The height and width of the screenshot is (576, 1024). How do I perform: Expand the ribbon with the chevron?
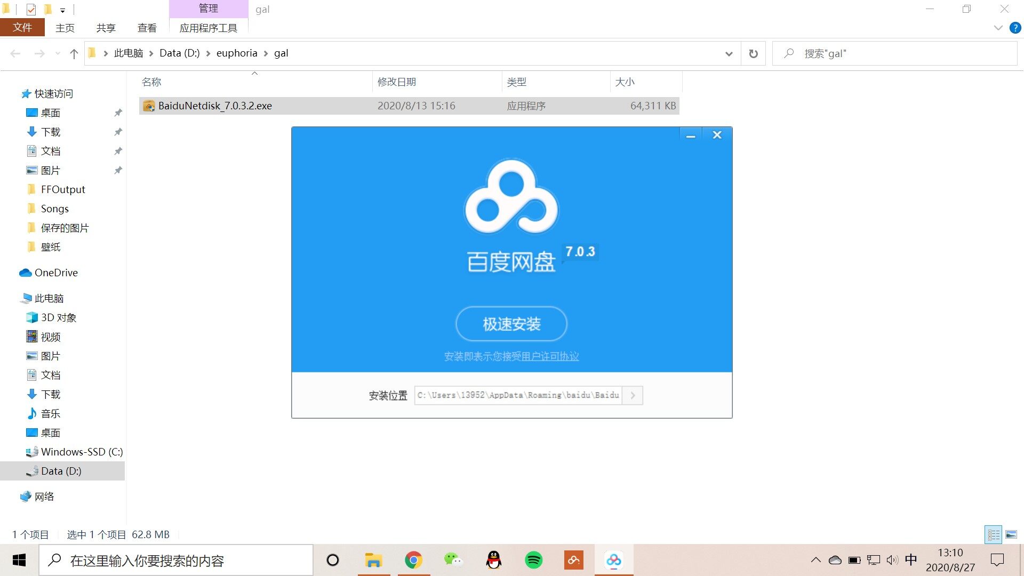pyautogui.click(x=998, y=28)
